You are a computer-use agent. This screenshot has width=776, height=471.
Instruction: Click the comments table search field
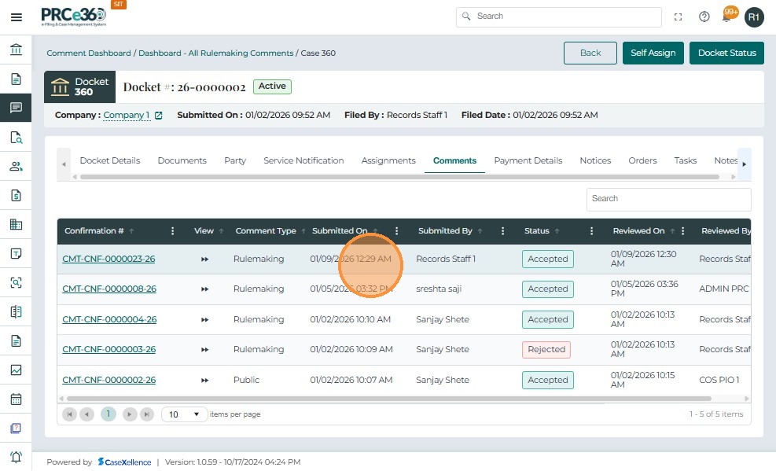(668, 199)
